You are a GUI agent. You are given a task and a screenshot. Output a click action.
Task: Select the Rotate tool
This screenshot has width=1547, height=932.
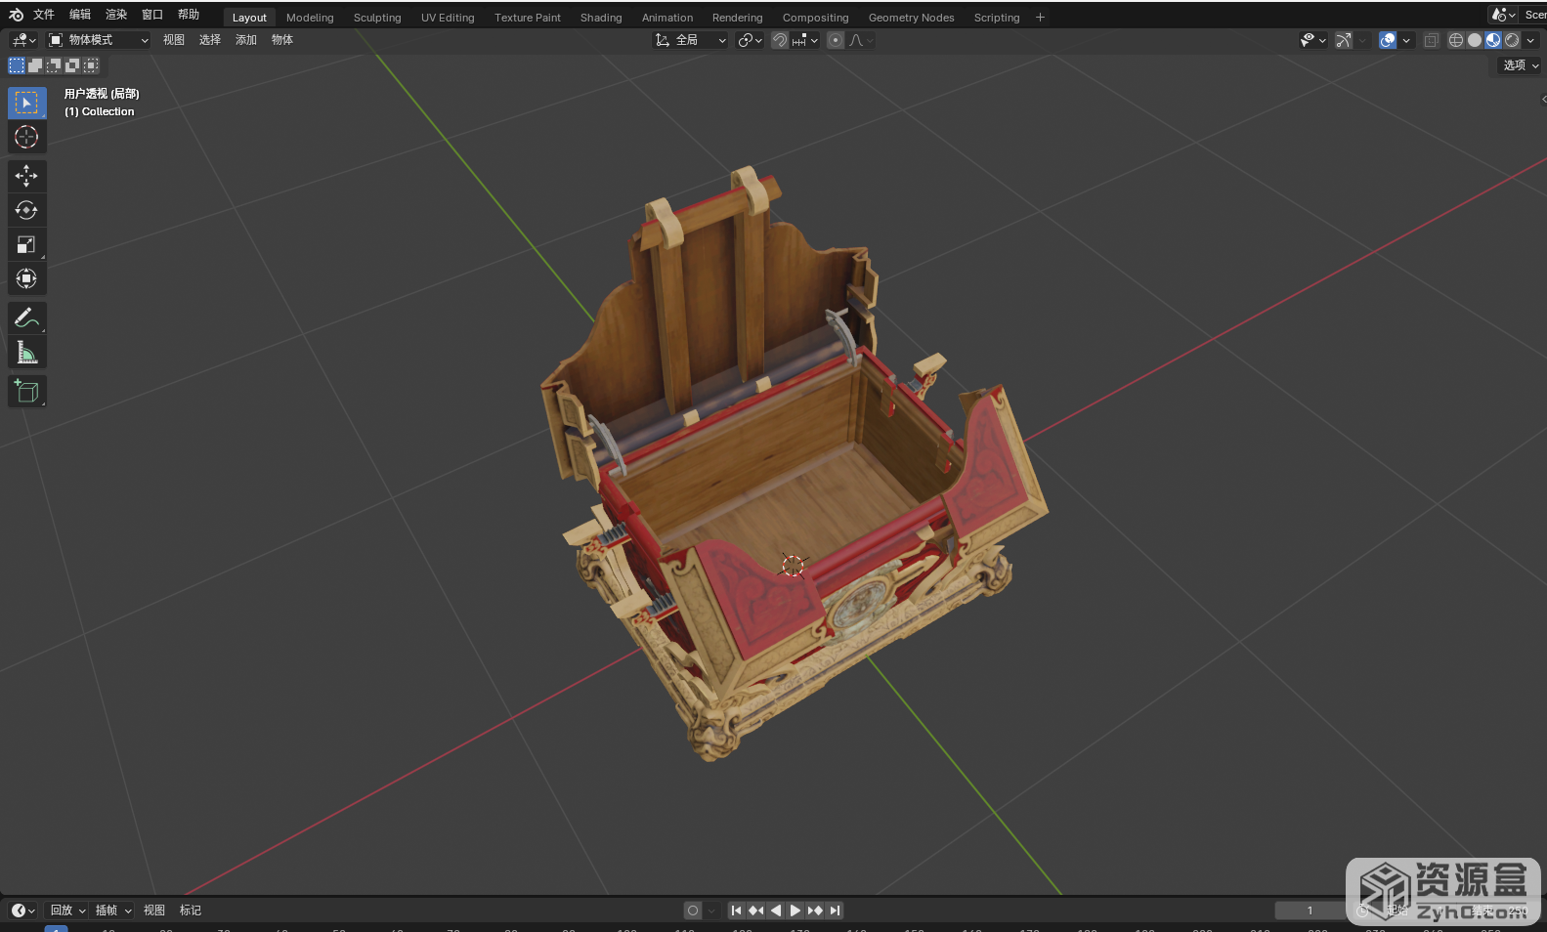pos(26,210)
